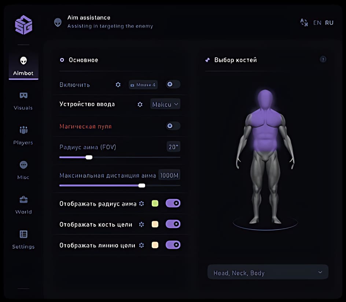Toggle the Включить aimbot switch

(173, 84)
